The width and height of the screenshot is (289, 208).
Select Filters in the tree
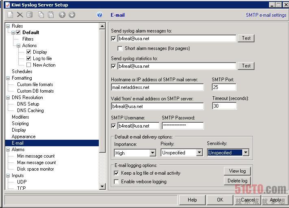click(x=28, y=39)
